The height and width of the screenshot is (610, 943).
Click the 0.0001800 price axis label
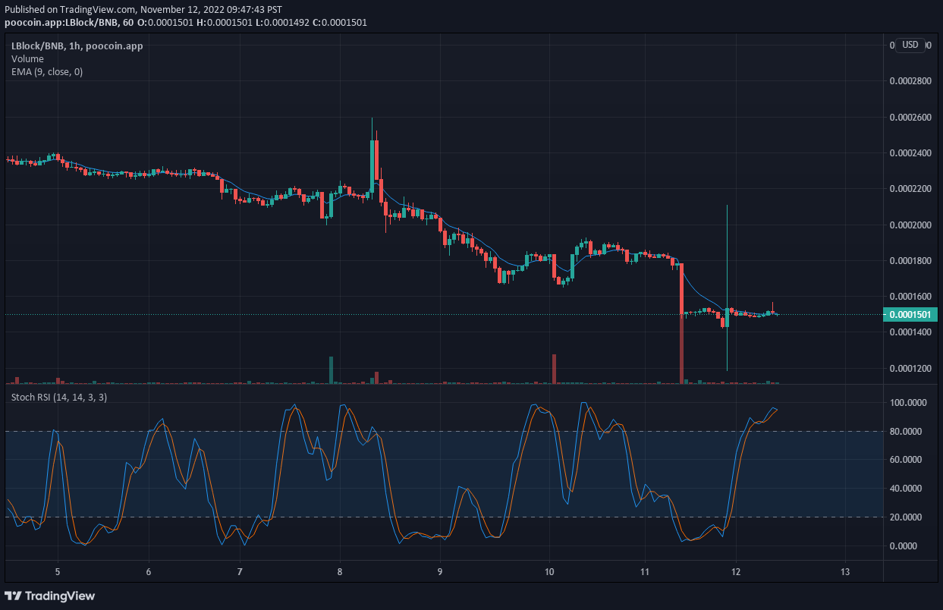(910, 261)
